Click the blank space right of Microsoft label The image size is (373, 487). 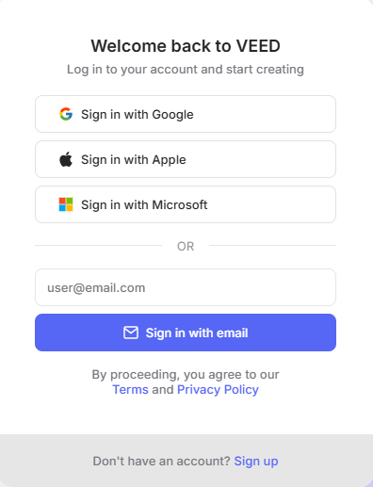270,204
